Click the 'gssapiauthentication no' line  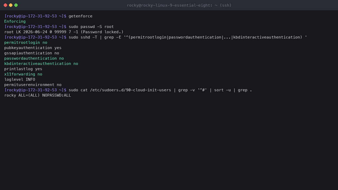coord(32,53)
